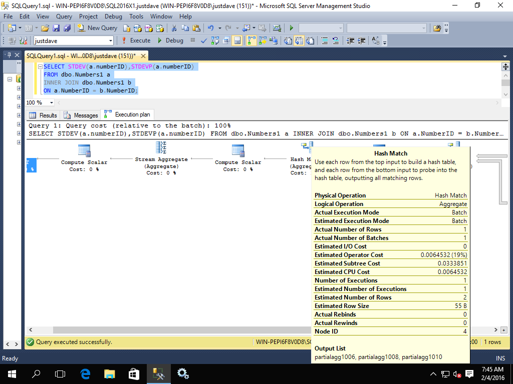Click the Parse checkmark icon
This screenshot has width=513, height=384.
coord(204,40)
